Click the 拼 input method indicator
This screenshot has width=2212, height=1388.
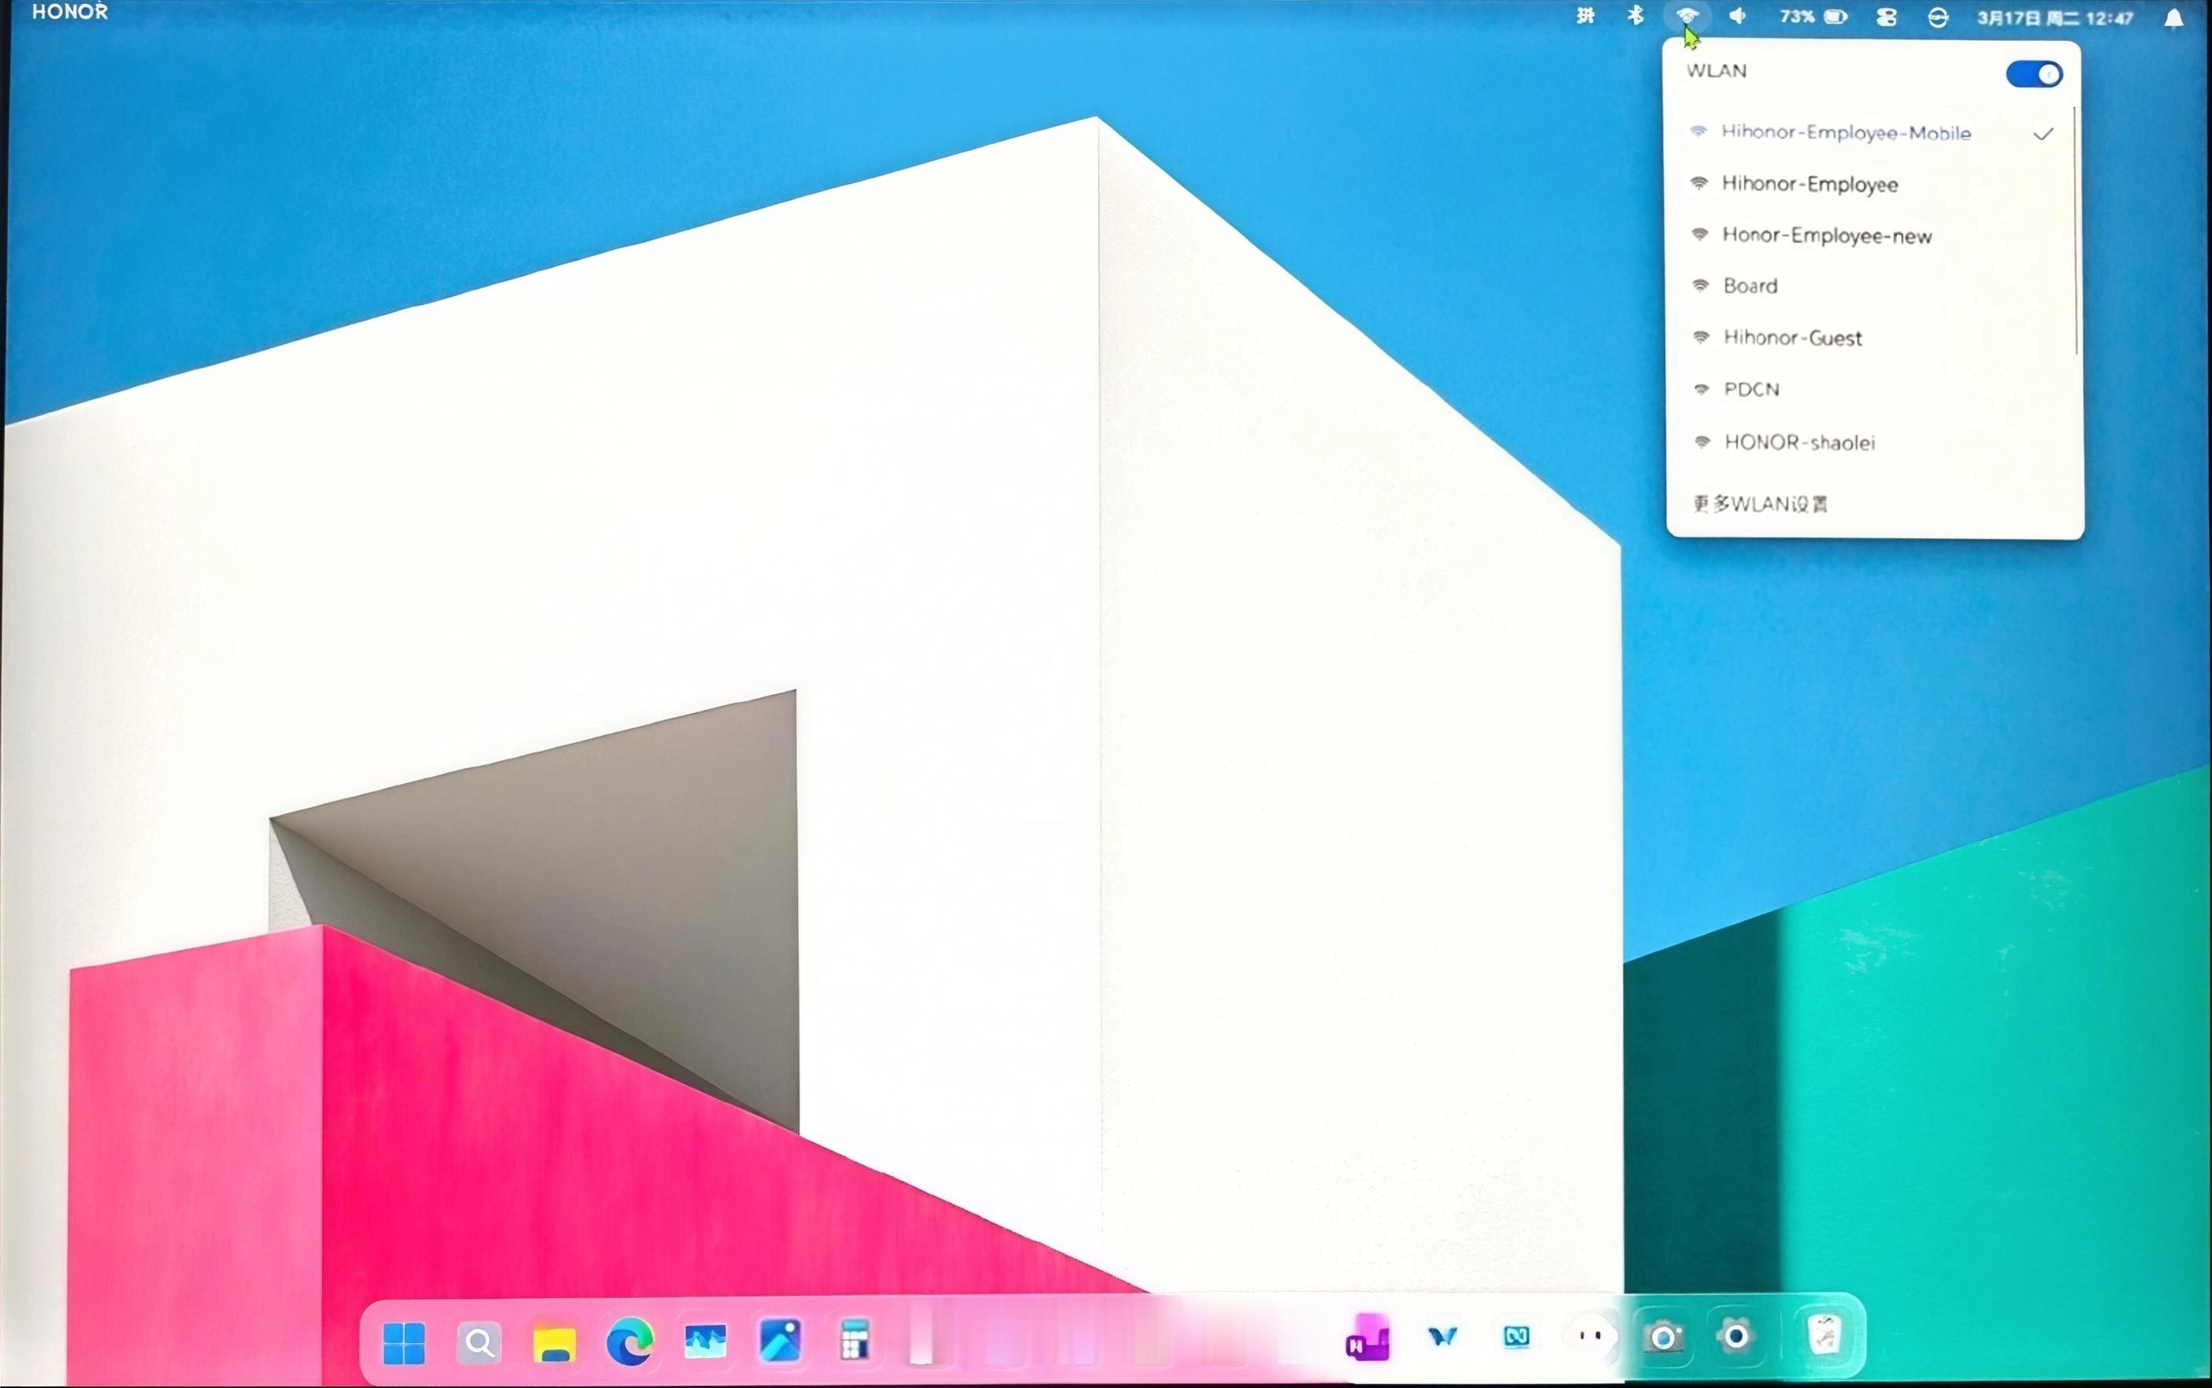click(1585, 16)
